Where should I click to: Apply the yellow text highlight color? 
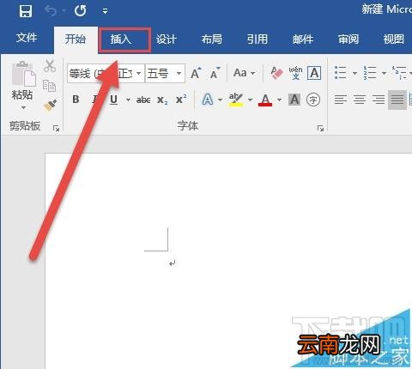tap(236, 100)
